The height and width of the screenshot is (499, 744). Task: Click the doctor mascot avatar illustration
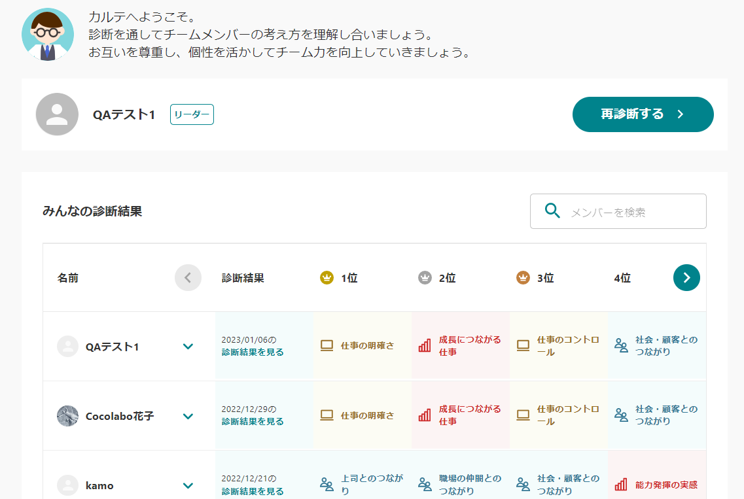[48, 35]
